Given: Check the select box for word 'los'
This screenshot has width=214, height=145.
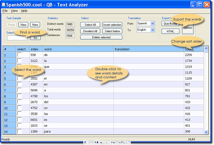Looking at the screenshot, I should pos(20,96).
